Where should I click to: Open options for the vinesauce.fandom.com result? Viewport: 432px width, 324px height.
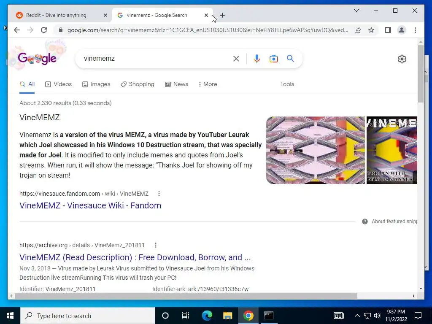point(159,194)
